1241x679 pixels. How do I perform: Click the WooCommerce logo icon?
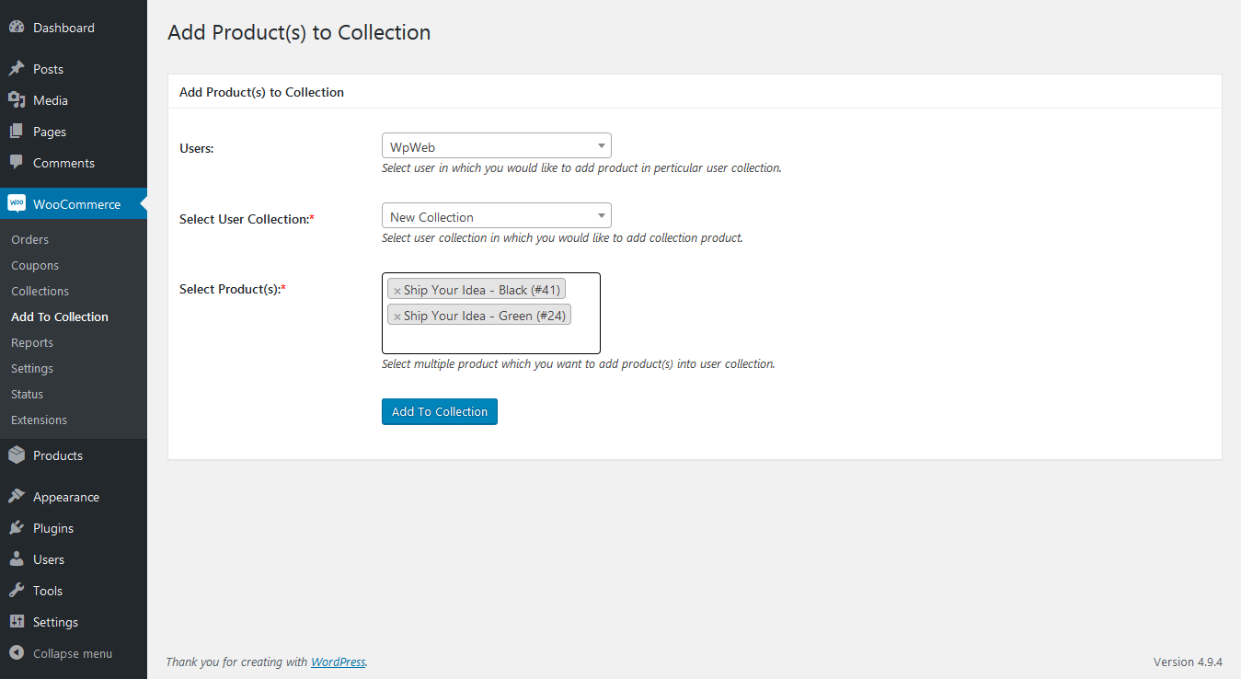pyautogui.click(x=17, y=204)
